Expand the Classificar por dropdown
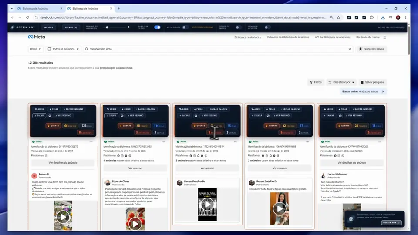The width and height of the screenshot is (418, 235). point(341,82)
